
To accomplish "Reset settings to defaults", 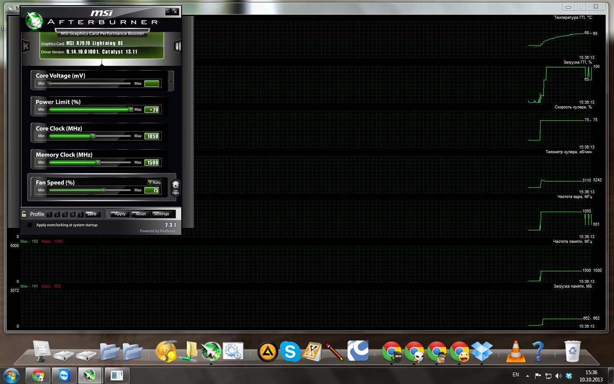I will (140, 214).
